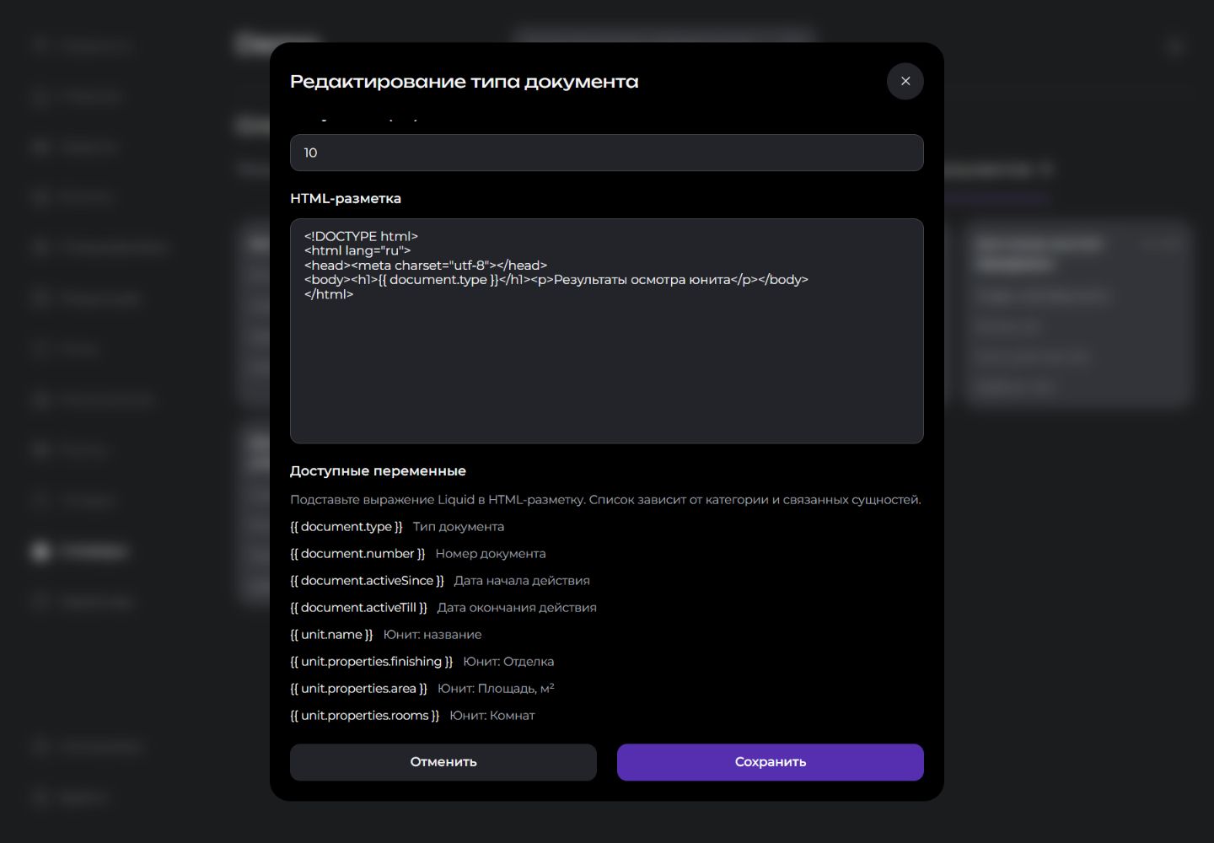Select the {{ unit.properties.rooms }} variable

point(364,716)
